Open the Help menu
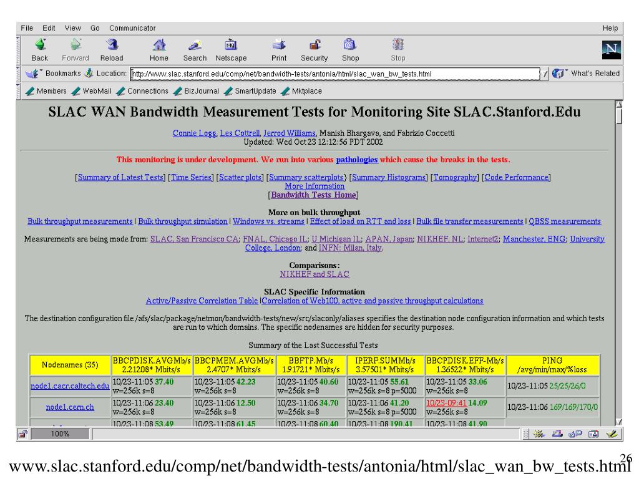 tap(610, 28)
